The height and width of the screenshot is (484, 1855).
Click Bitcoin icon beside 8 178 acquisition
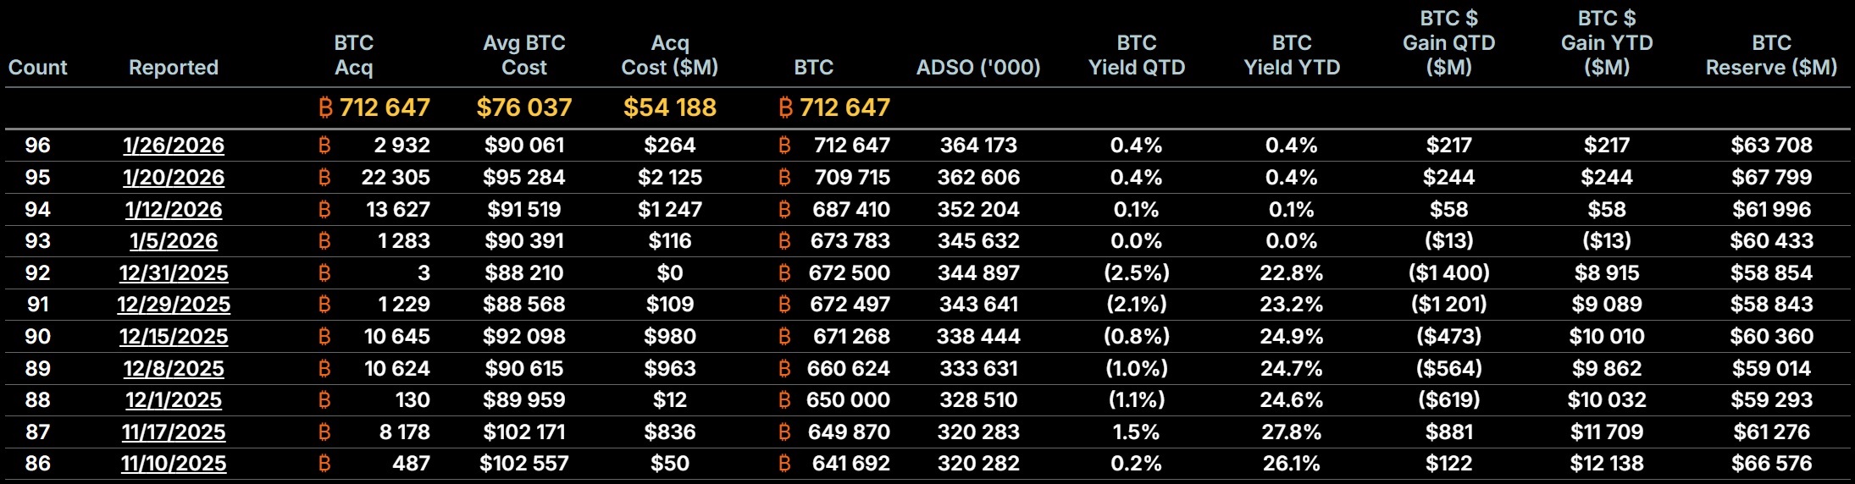point(324,432)
